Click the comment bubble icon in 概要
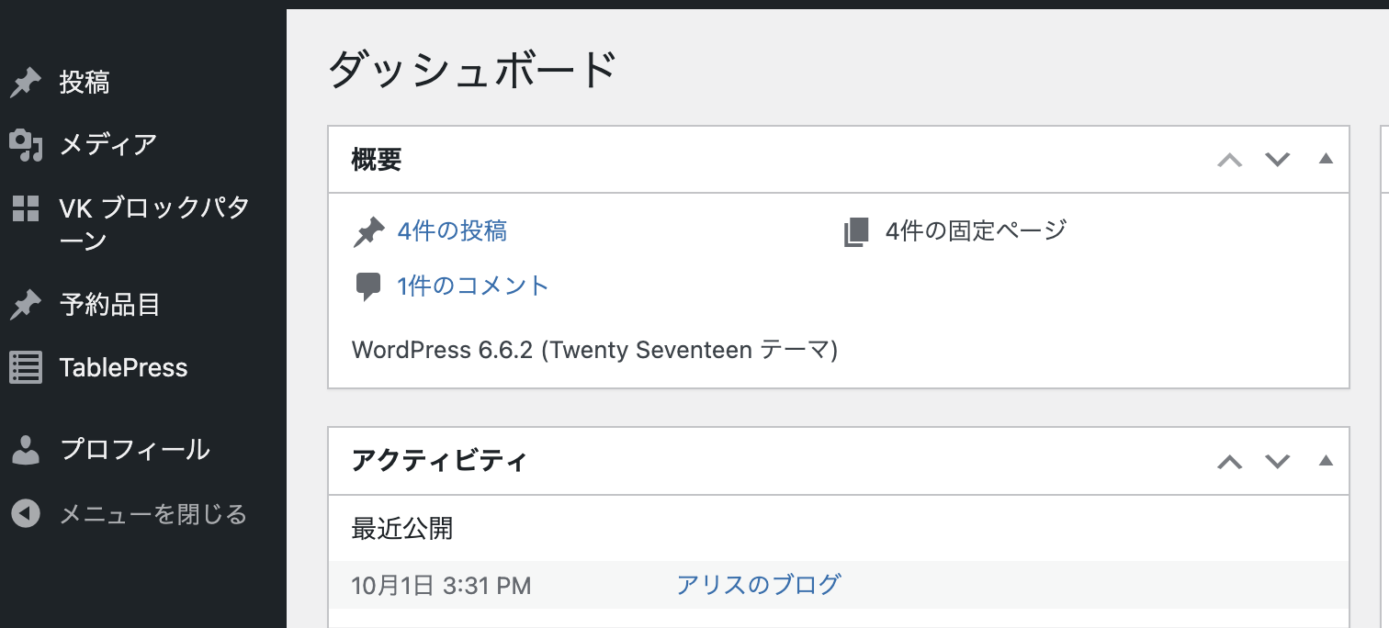Image resolution: width=1389 pixels, height=628 pixels. 367,286
